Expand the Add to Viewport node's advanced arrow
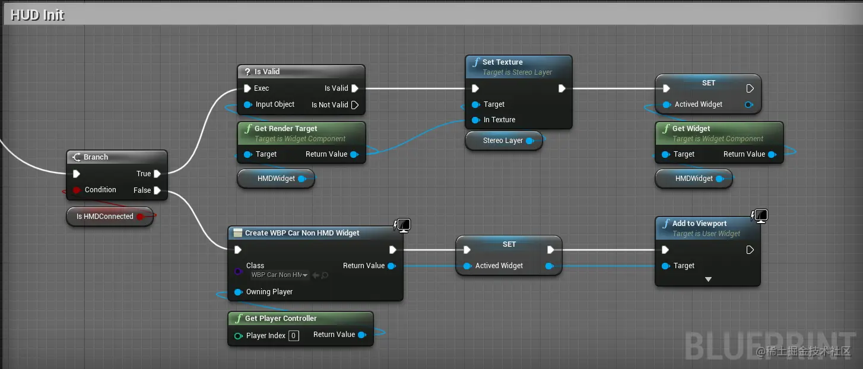Screen dimensions: 863x369 (708, 279)
